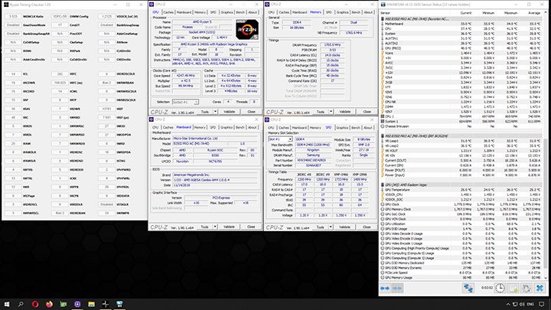Image resolution: width=551 pixels, height=310 pixels.
Task: Click Tools button in CPU-Z CPU window
Action: pyautogui.click(x=204, y=112)
